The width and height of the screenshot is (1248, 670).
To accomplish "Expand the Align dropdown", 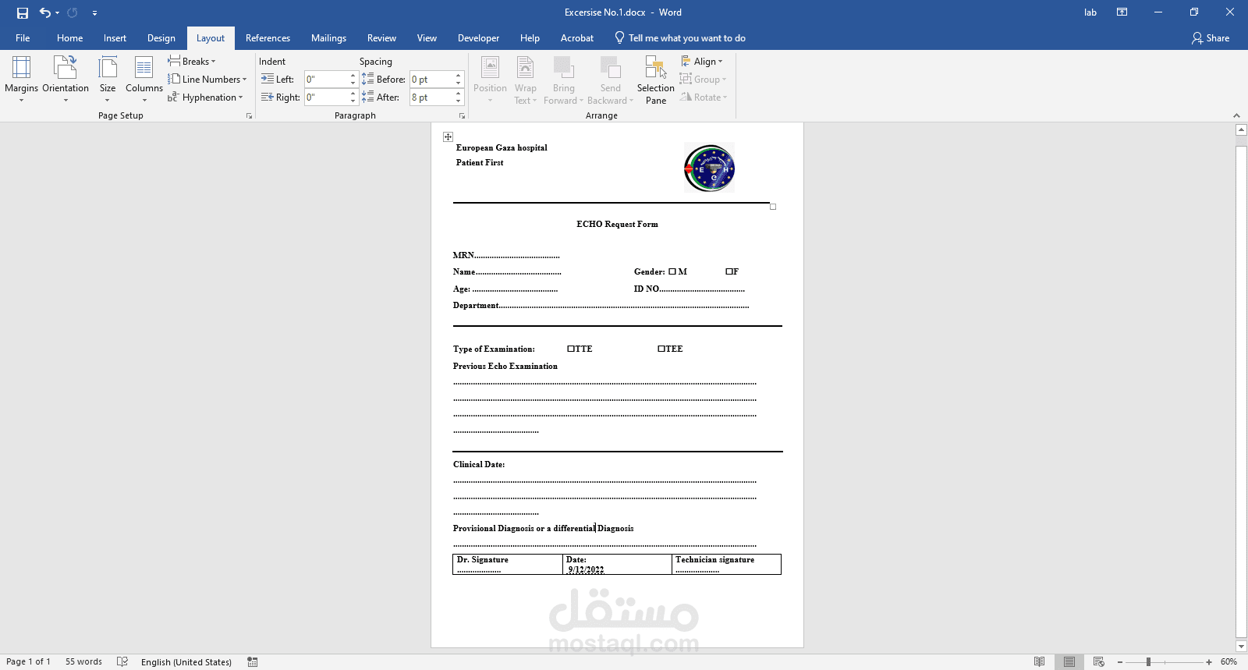I will [x=702, y=61].
